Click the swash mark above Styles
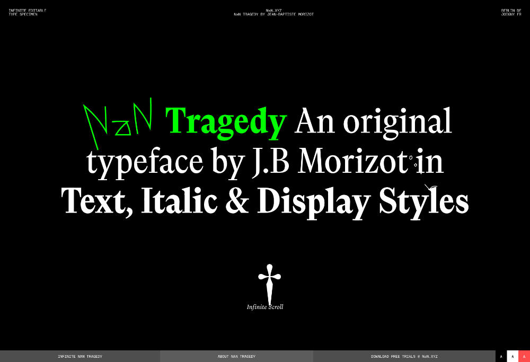The height and width of the screenshot is (362, 530). (x=431, y=187)
